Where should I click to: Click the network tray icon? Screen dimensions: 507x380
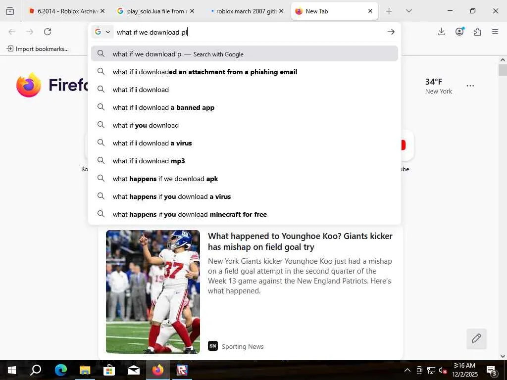[431, 370]
